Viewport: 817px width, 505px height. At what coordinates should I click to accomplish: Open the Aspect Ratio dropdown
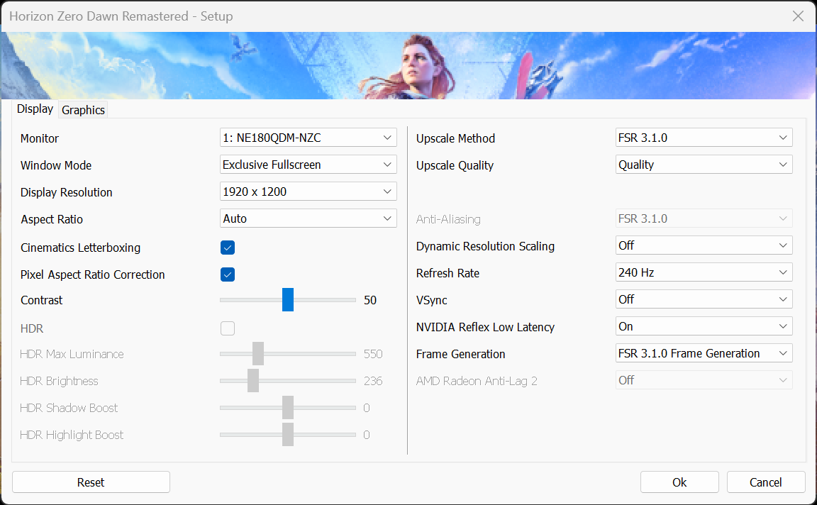tap(308, 218)
